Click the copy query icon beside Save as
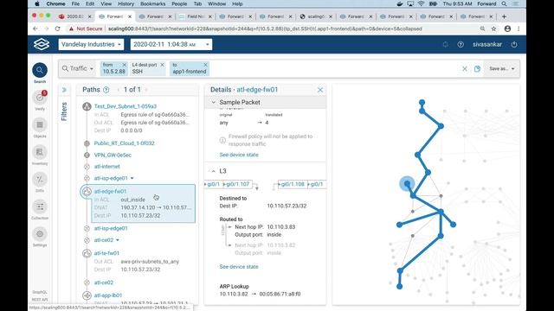554x311 pixels. pos(477,69)
